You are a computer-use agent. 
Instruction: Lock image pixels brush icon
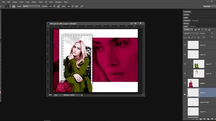[192, 37]
